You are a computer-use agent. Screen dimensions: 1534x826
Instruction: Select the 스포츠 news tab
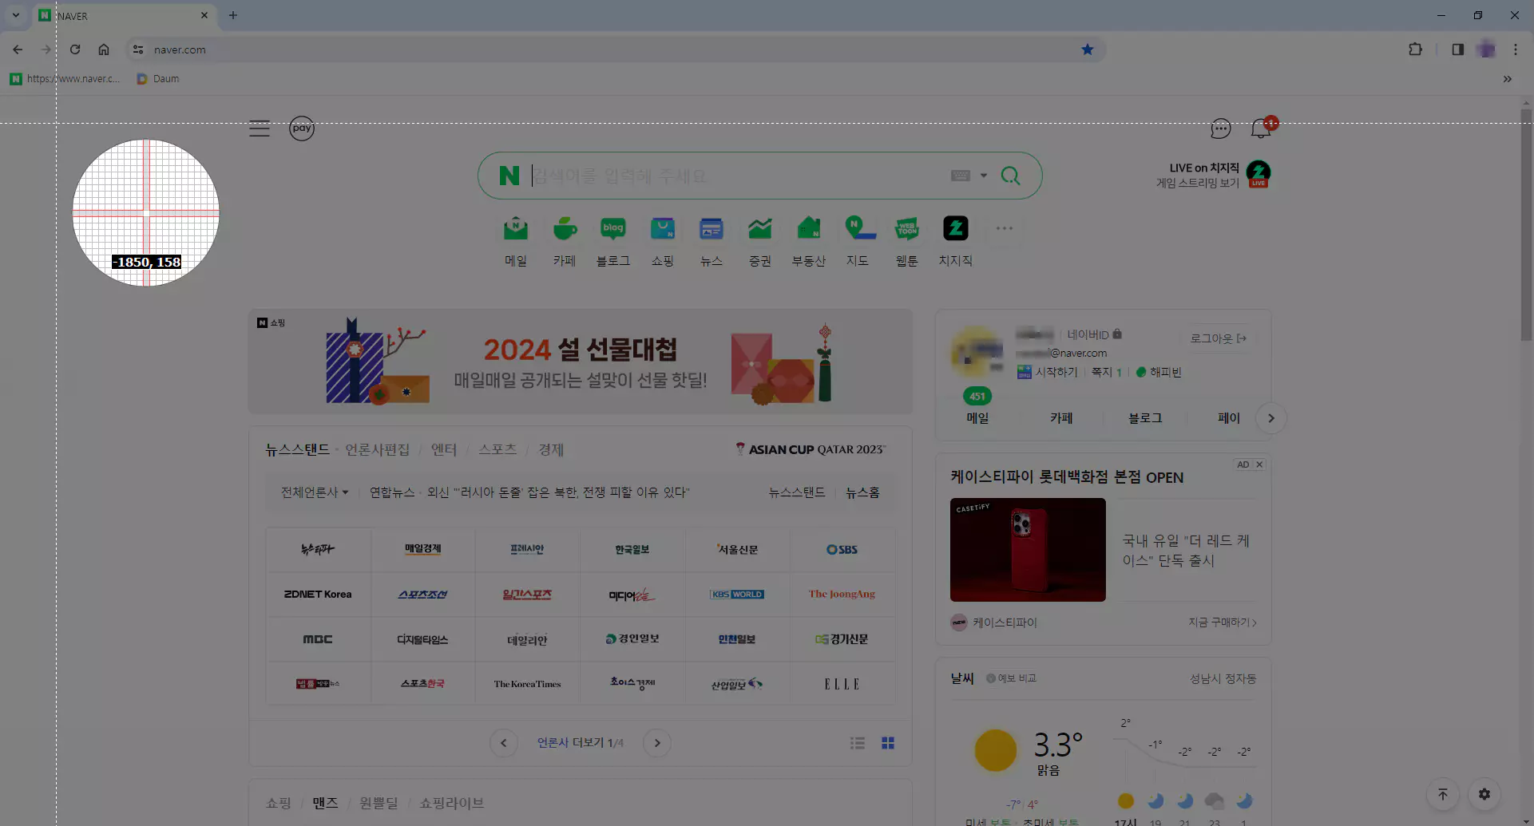click(497, 449)
